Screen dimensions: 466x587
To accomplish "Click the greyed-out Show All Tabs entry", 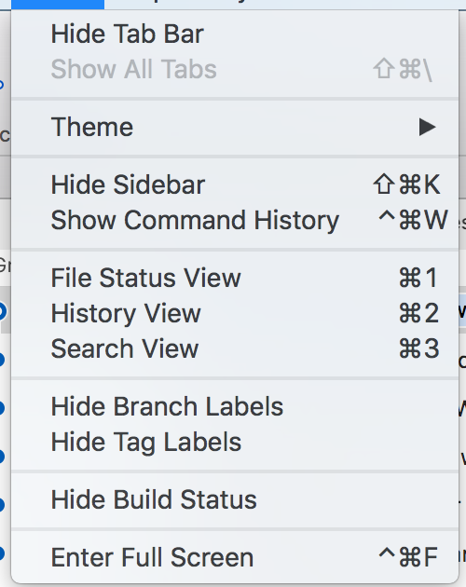I will tap(235, 69).
